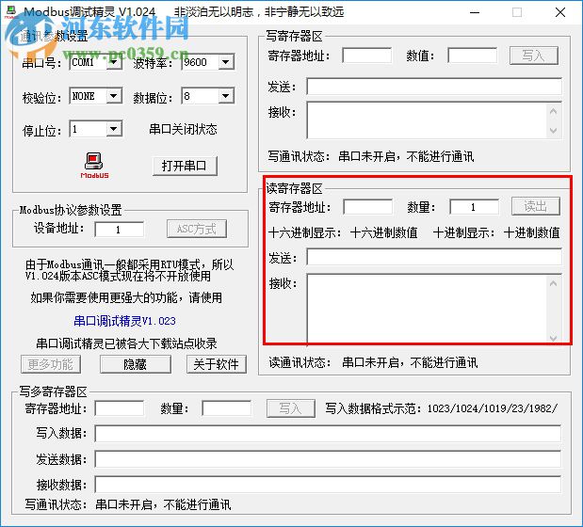The image size is (583, 527).
Task: Click the 串口关闭状态 status text
Action: click(x=183, y=129)
